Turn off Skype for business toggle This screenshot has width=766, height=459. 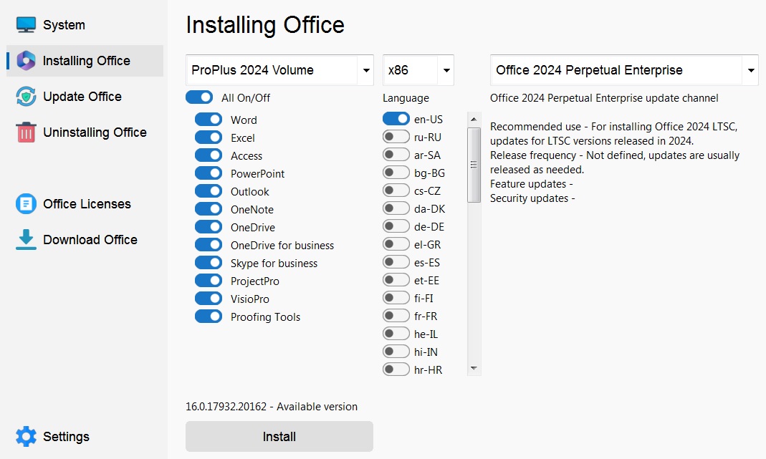click(209, 263)
